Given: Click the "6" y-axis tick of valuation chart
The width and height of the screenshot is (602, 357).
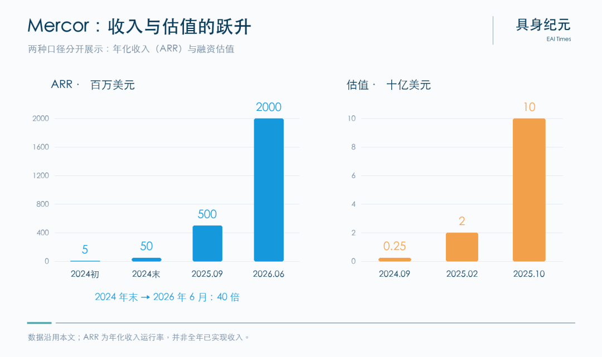Looking at the screenshot, I should point(353,175).
